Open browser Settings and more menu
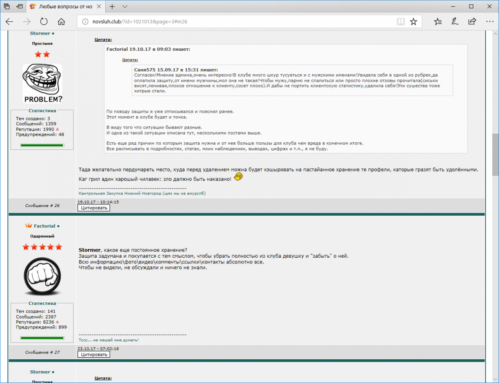The height and width of the screenshot is (383, 499). click(489, 22)
